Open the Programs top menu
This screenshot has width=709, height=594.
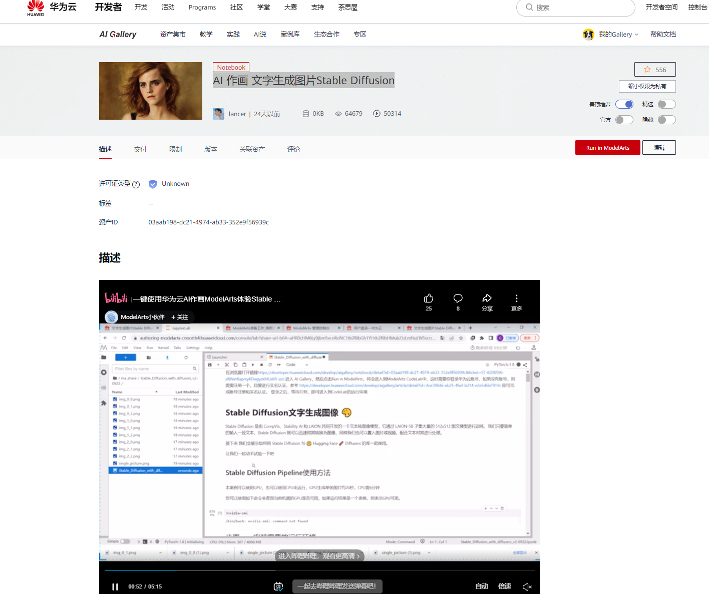coord(202,8)
